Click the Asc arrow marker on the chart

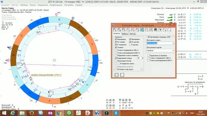click(8, 60)
